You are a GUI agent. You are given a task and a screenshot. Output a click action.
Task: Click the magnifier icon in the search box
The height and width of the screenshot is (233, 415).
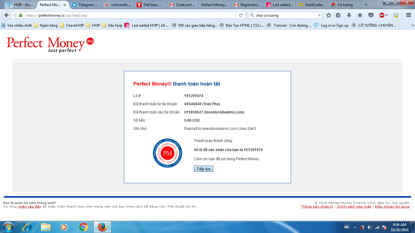[x=252, y=15]
